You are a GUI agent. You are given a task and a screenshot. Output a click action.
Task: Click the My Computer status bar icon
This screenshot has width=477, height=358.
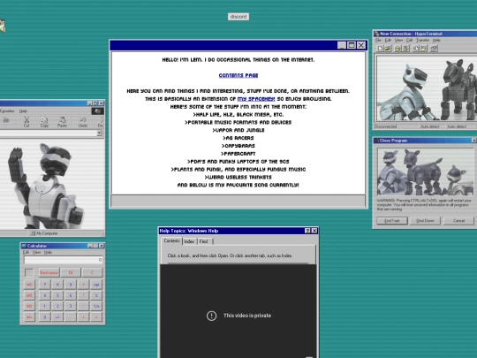(34, 233)
